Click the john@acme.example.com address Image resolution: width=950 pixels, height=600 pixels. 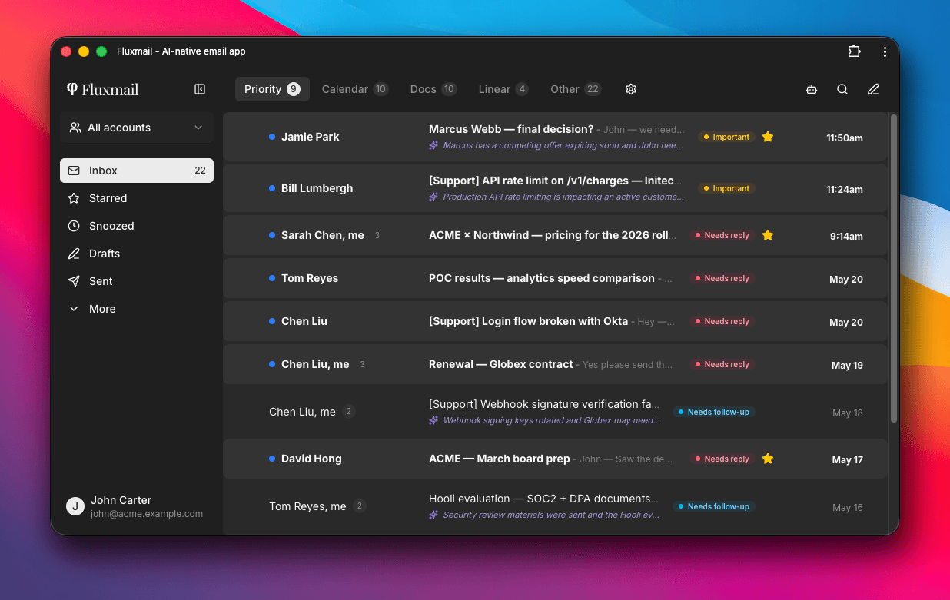147,514
